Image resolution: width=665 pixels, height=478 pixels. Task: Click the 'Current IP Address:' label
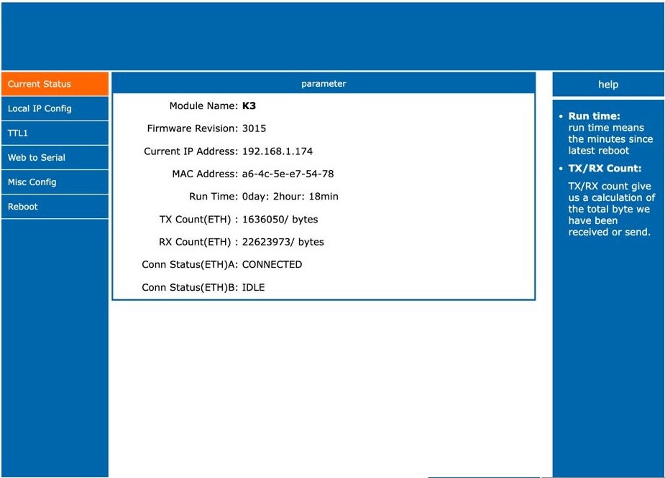click(x=191, y=151)
